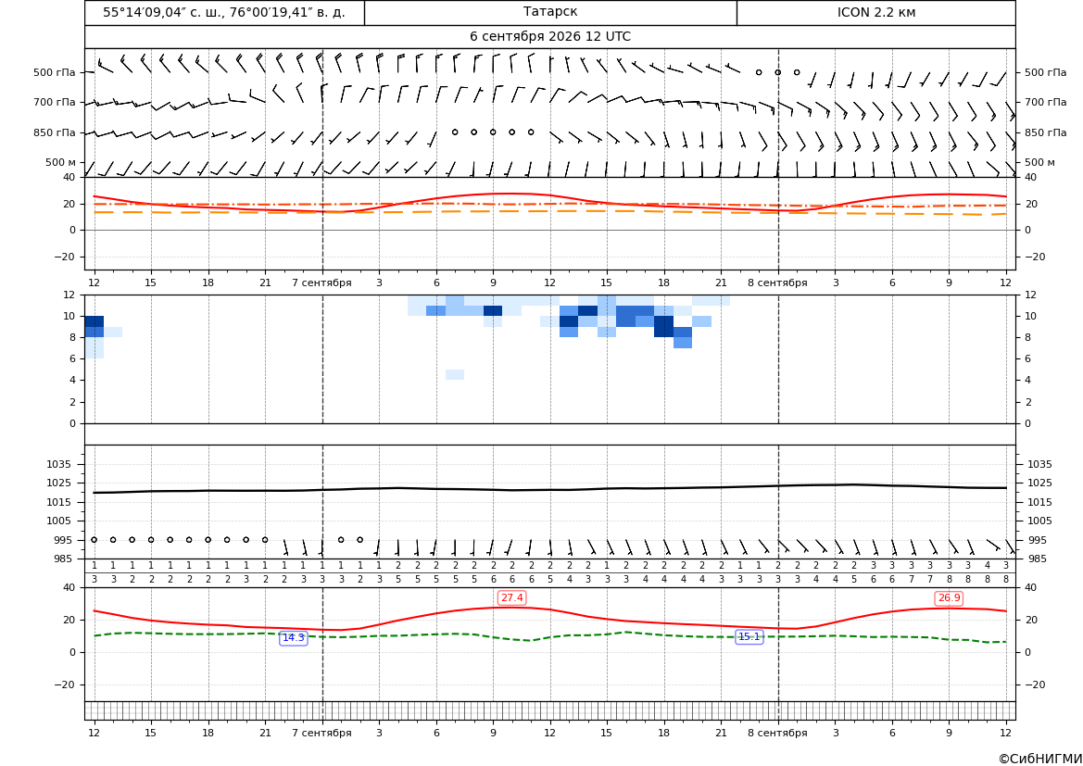Click the 500 м left axis label

pos(60,162)
